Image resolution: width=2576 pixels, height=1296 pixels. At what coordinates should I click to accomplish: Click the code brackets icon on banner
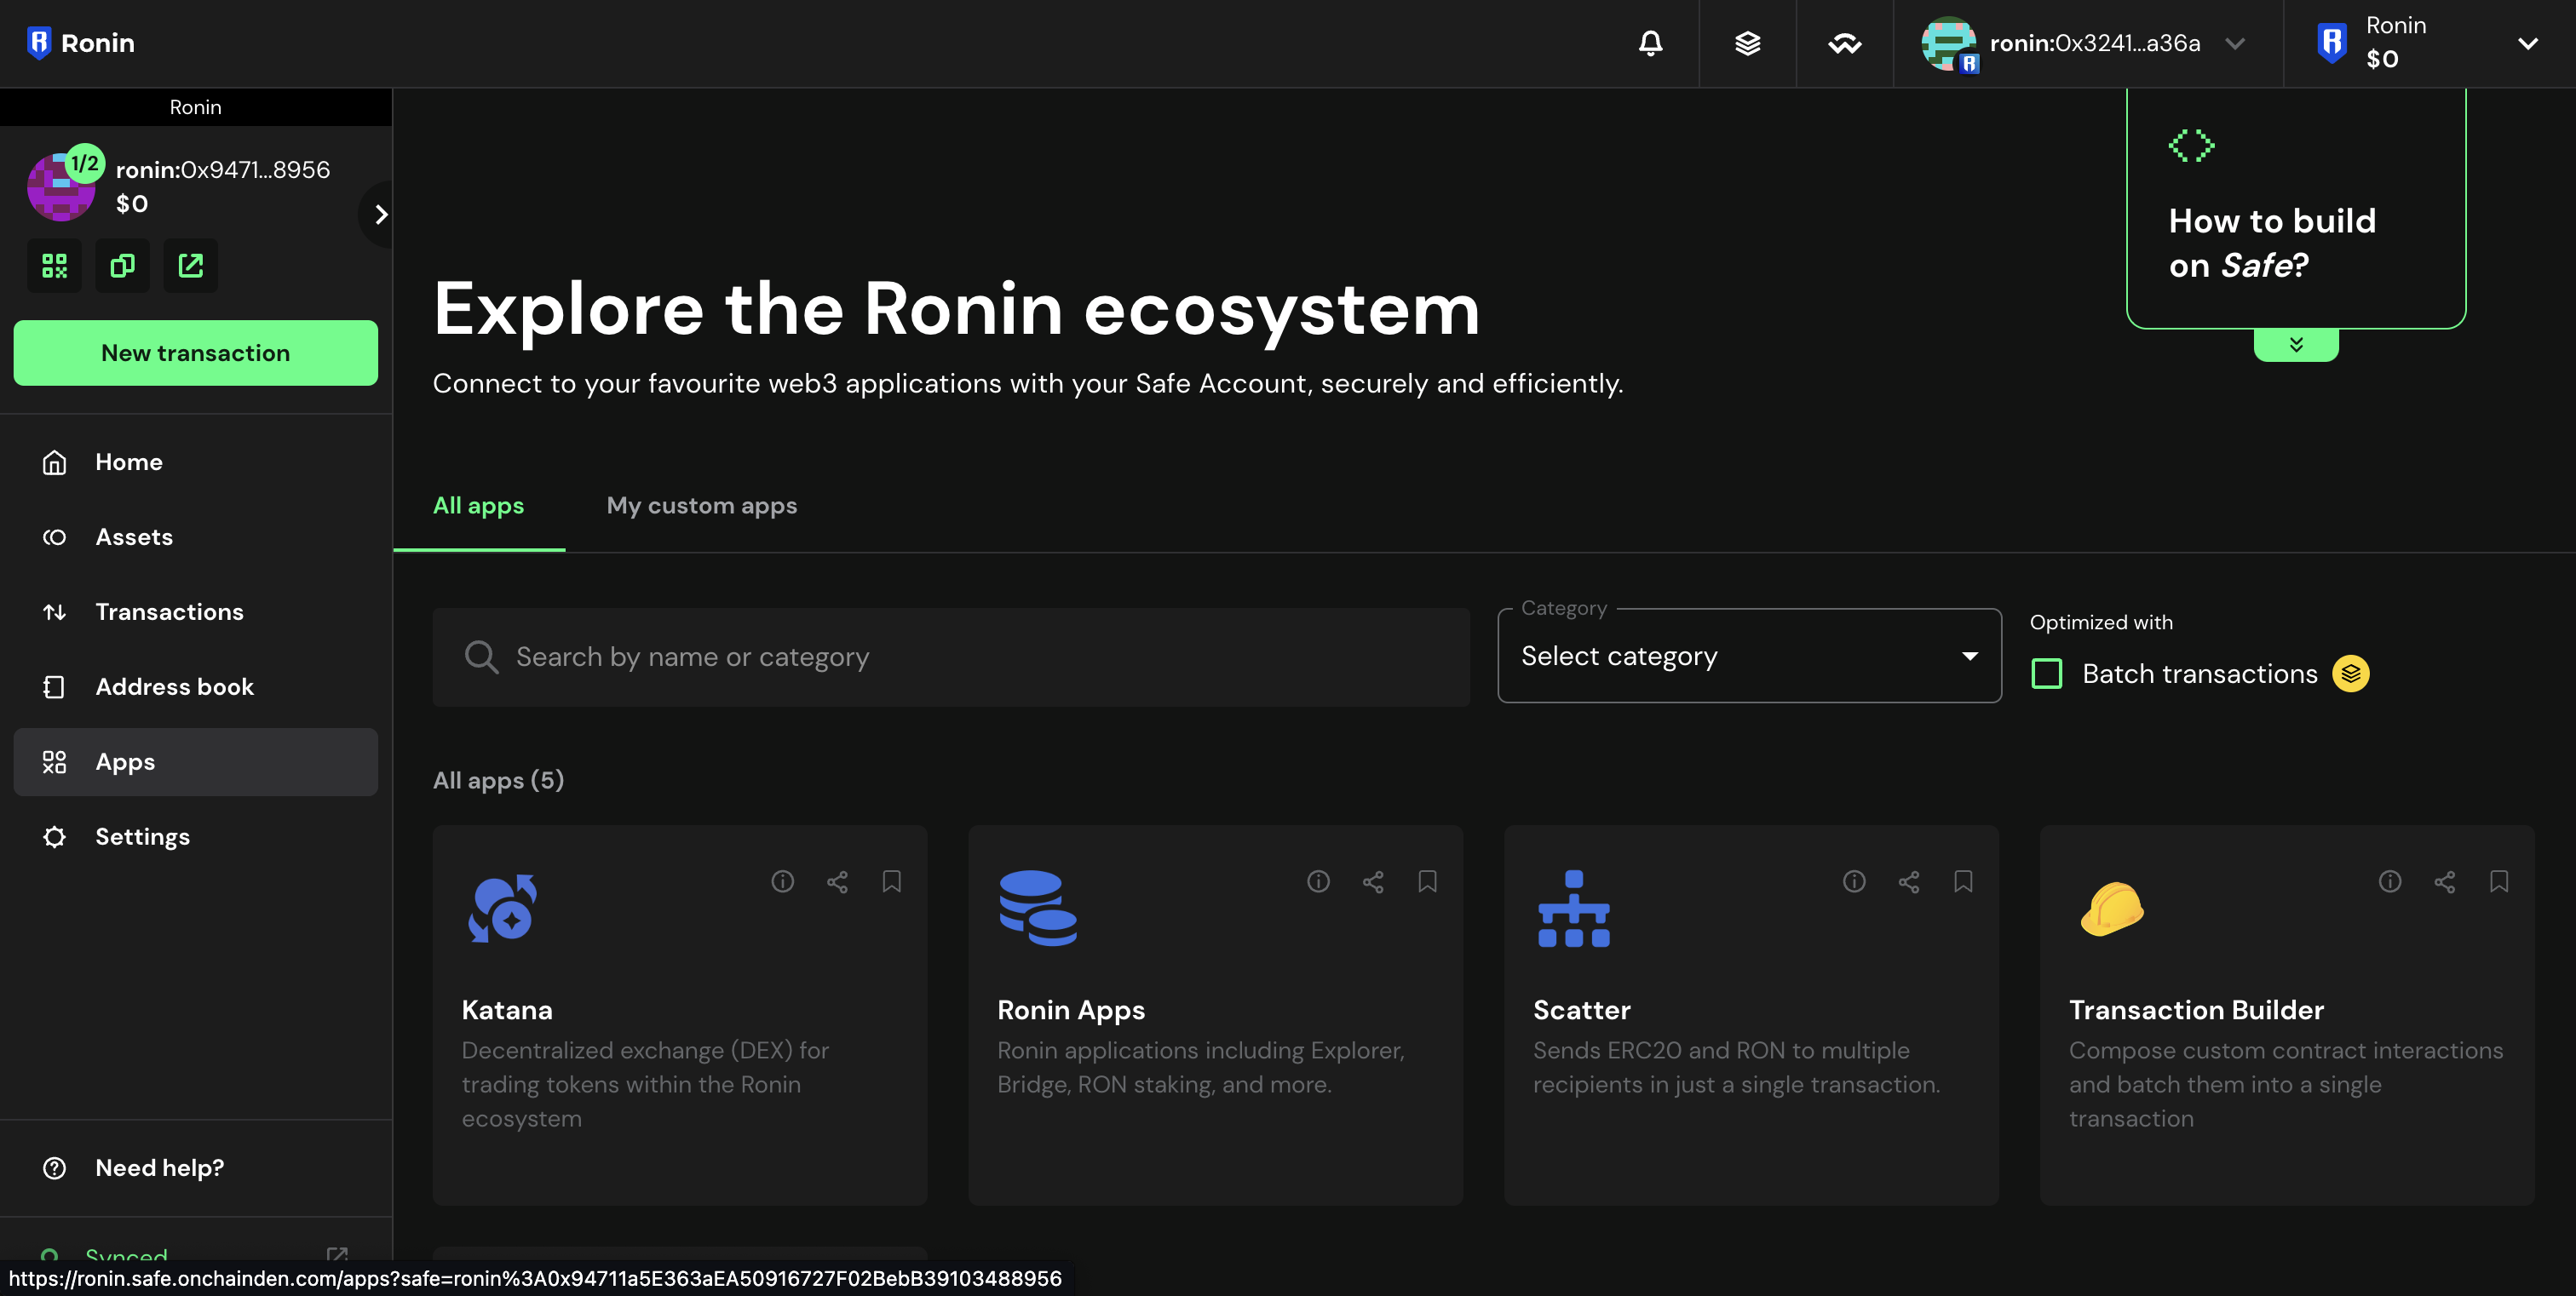click(2192, 146)
